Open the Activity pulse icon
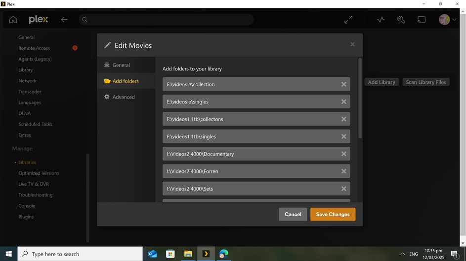This screenshot has height=261, width=466. 381,20
